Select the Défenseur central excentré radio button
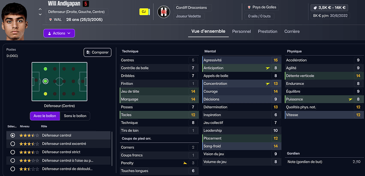The height and width of the screenshot is (176, 365). [13, 144]
